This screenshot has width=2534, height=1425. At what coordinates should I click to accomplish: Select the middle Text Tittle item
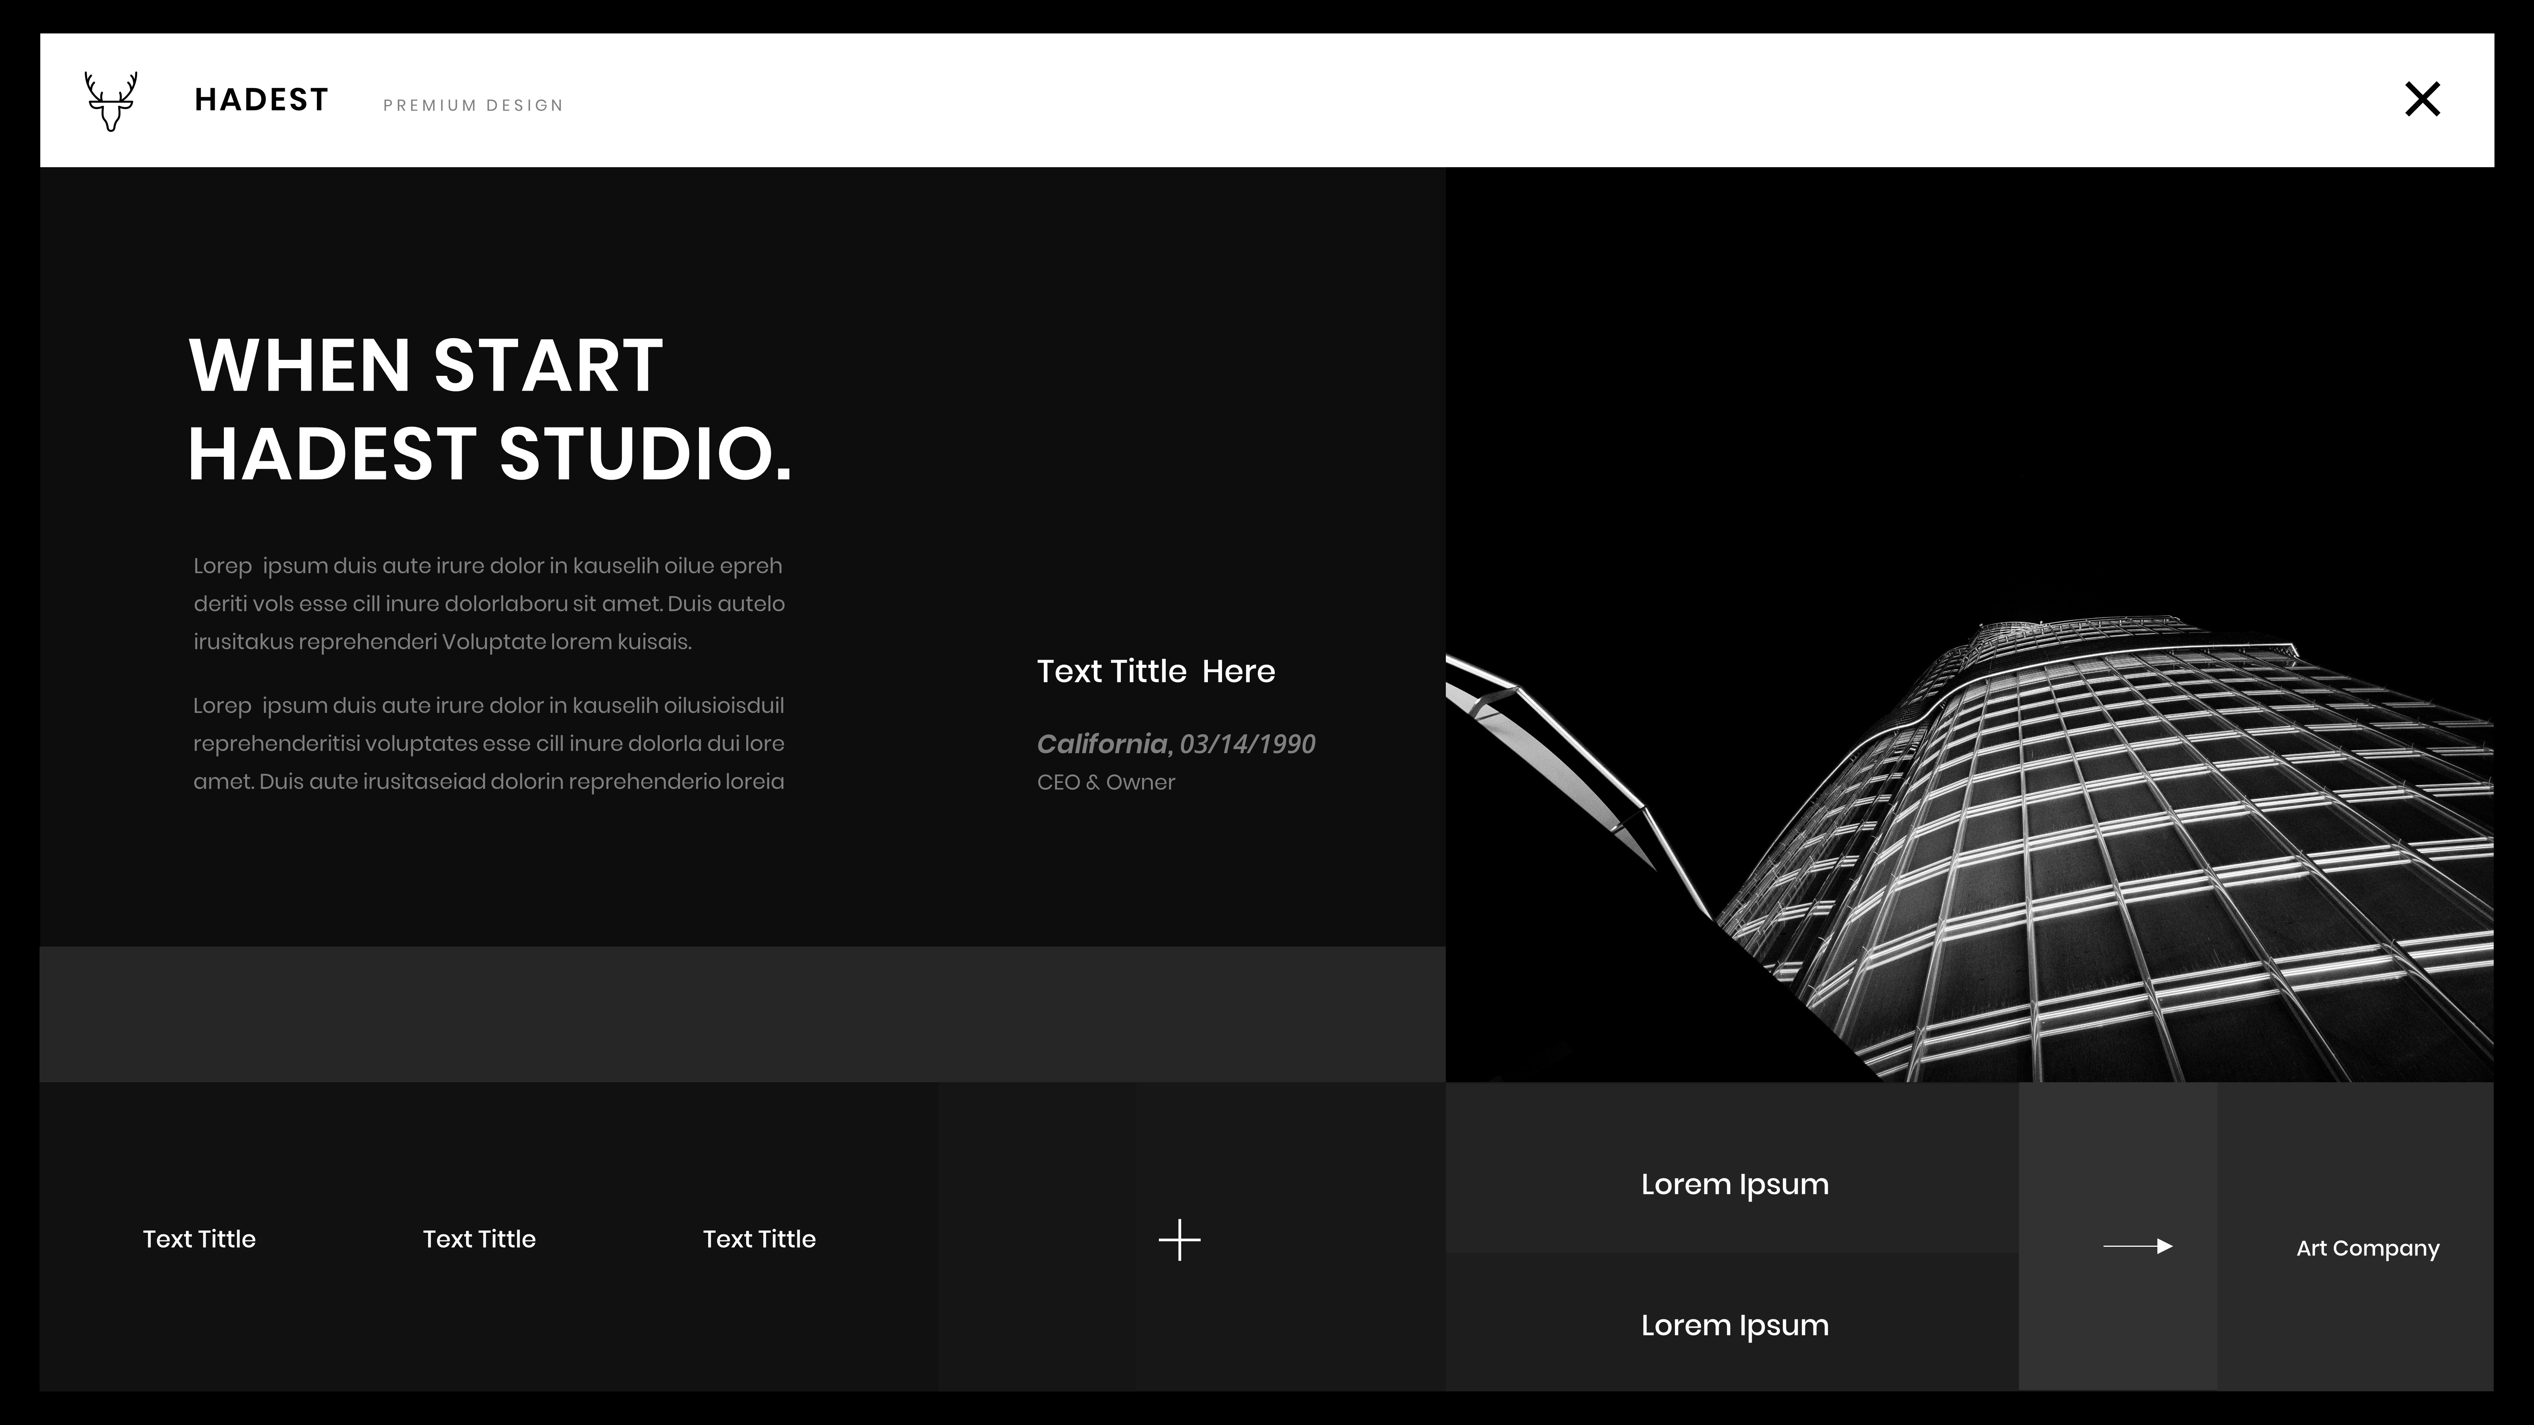pos(479,1239)
